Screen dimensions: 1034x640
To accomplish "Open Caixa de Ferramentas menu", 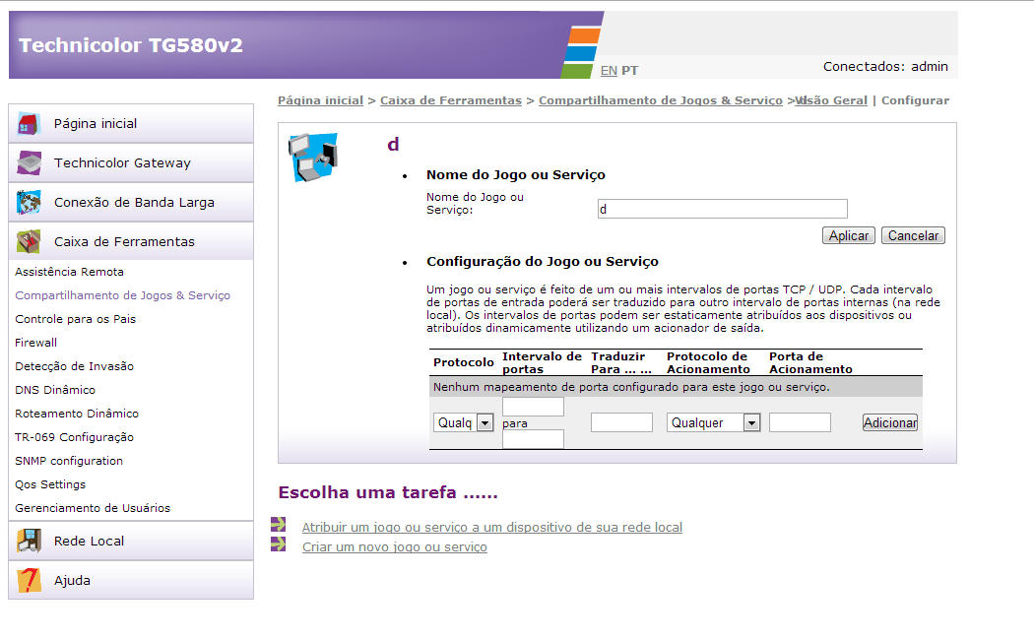I will [131, 241].
